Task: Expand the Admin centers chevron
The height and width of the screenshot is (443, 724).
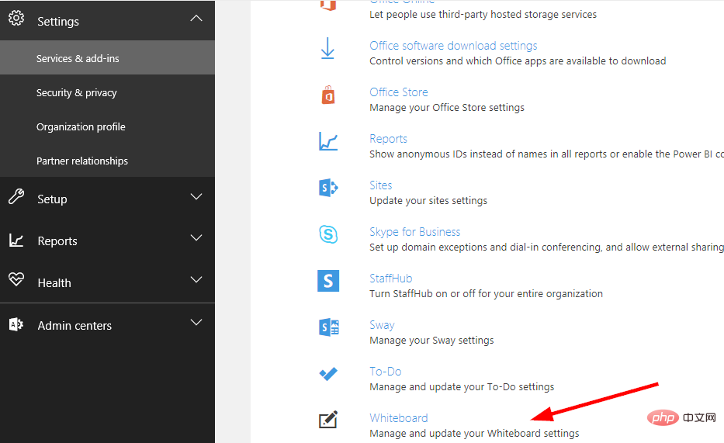Action: pos(196,322)
